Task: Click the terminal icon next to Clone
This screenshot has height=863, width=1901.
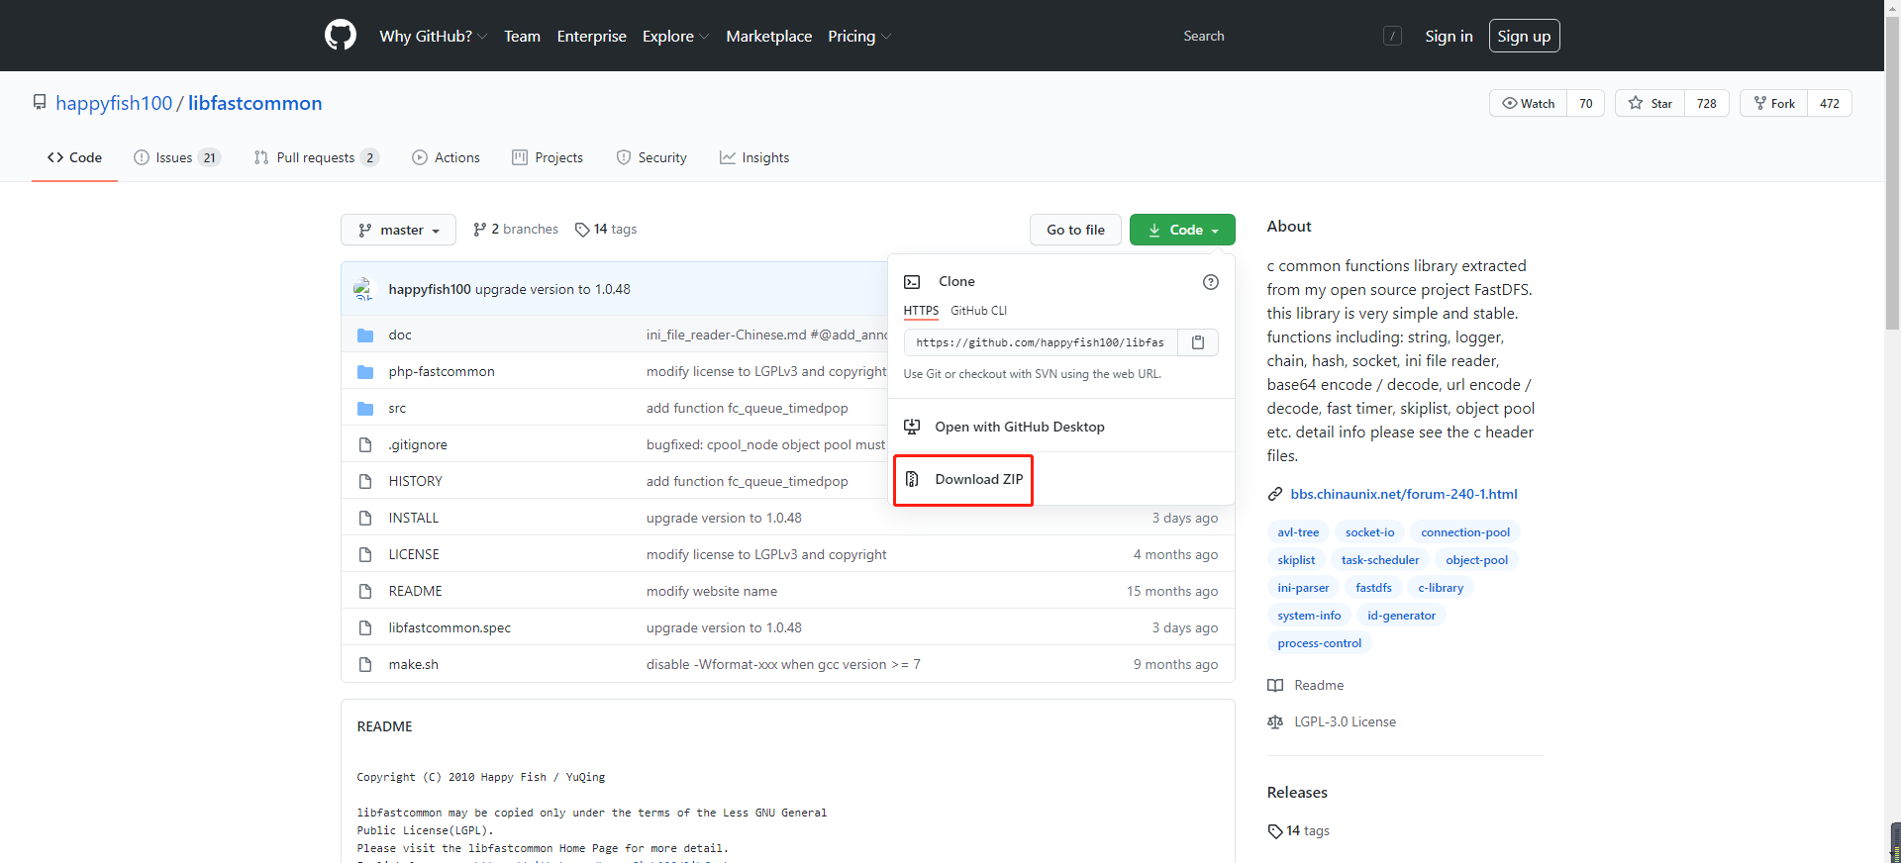Action: click(x=912, y=282)
